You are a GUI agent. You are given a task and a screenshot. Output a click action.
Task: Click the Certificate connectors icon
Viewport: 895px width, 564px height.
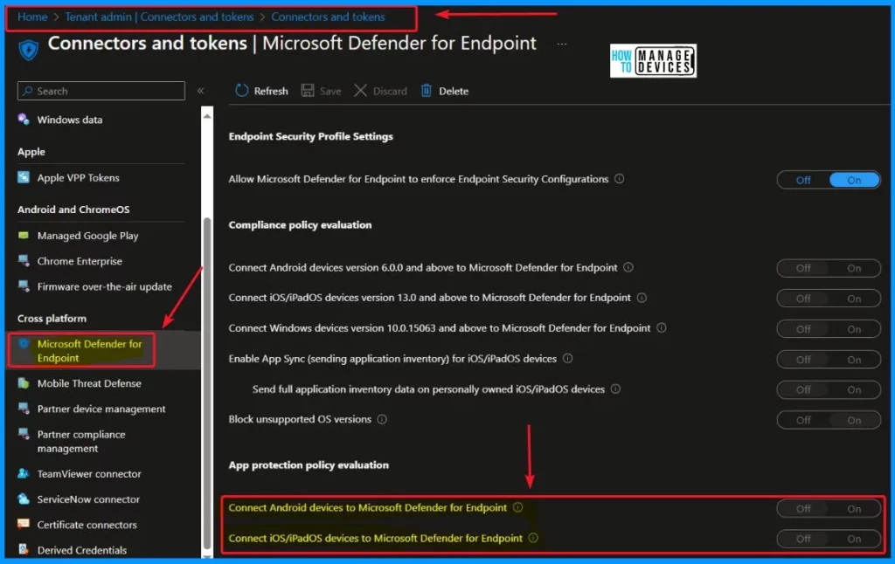click(24, 524)
